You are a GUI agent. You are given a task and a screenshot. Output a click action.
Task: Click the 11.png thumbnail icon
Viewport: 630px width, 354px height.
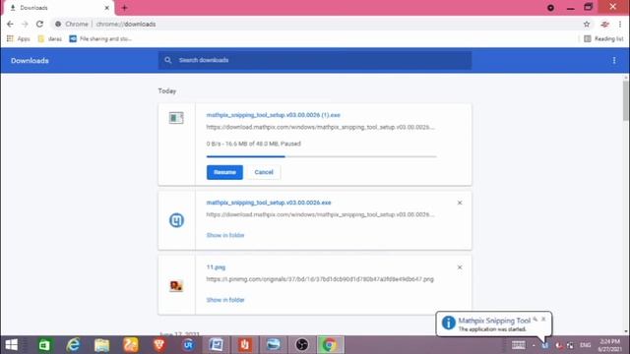176,286
